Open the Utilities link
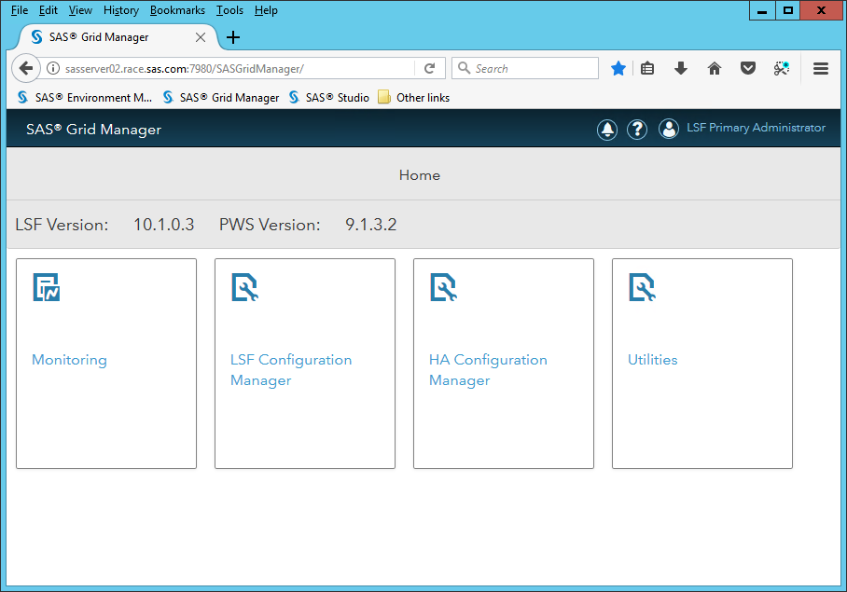847x592 pixels. click(x=652, y=360)
